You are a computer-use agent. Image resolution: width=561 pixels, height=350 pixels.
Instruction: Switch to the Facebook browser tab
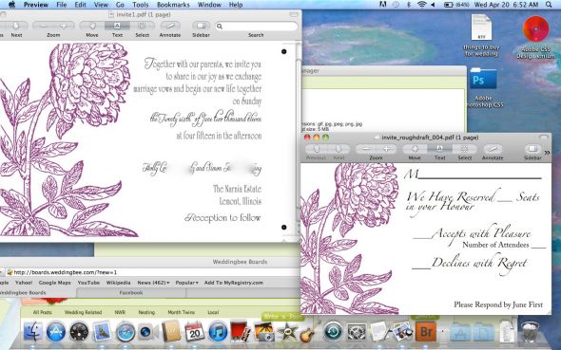coord(131,292)
